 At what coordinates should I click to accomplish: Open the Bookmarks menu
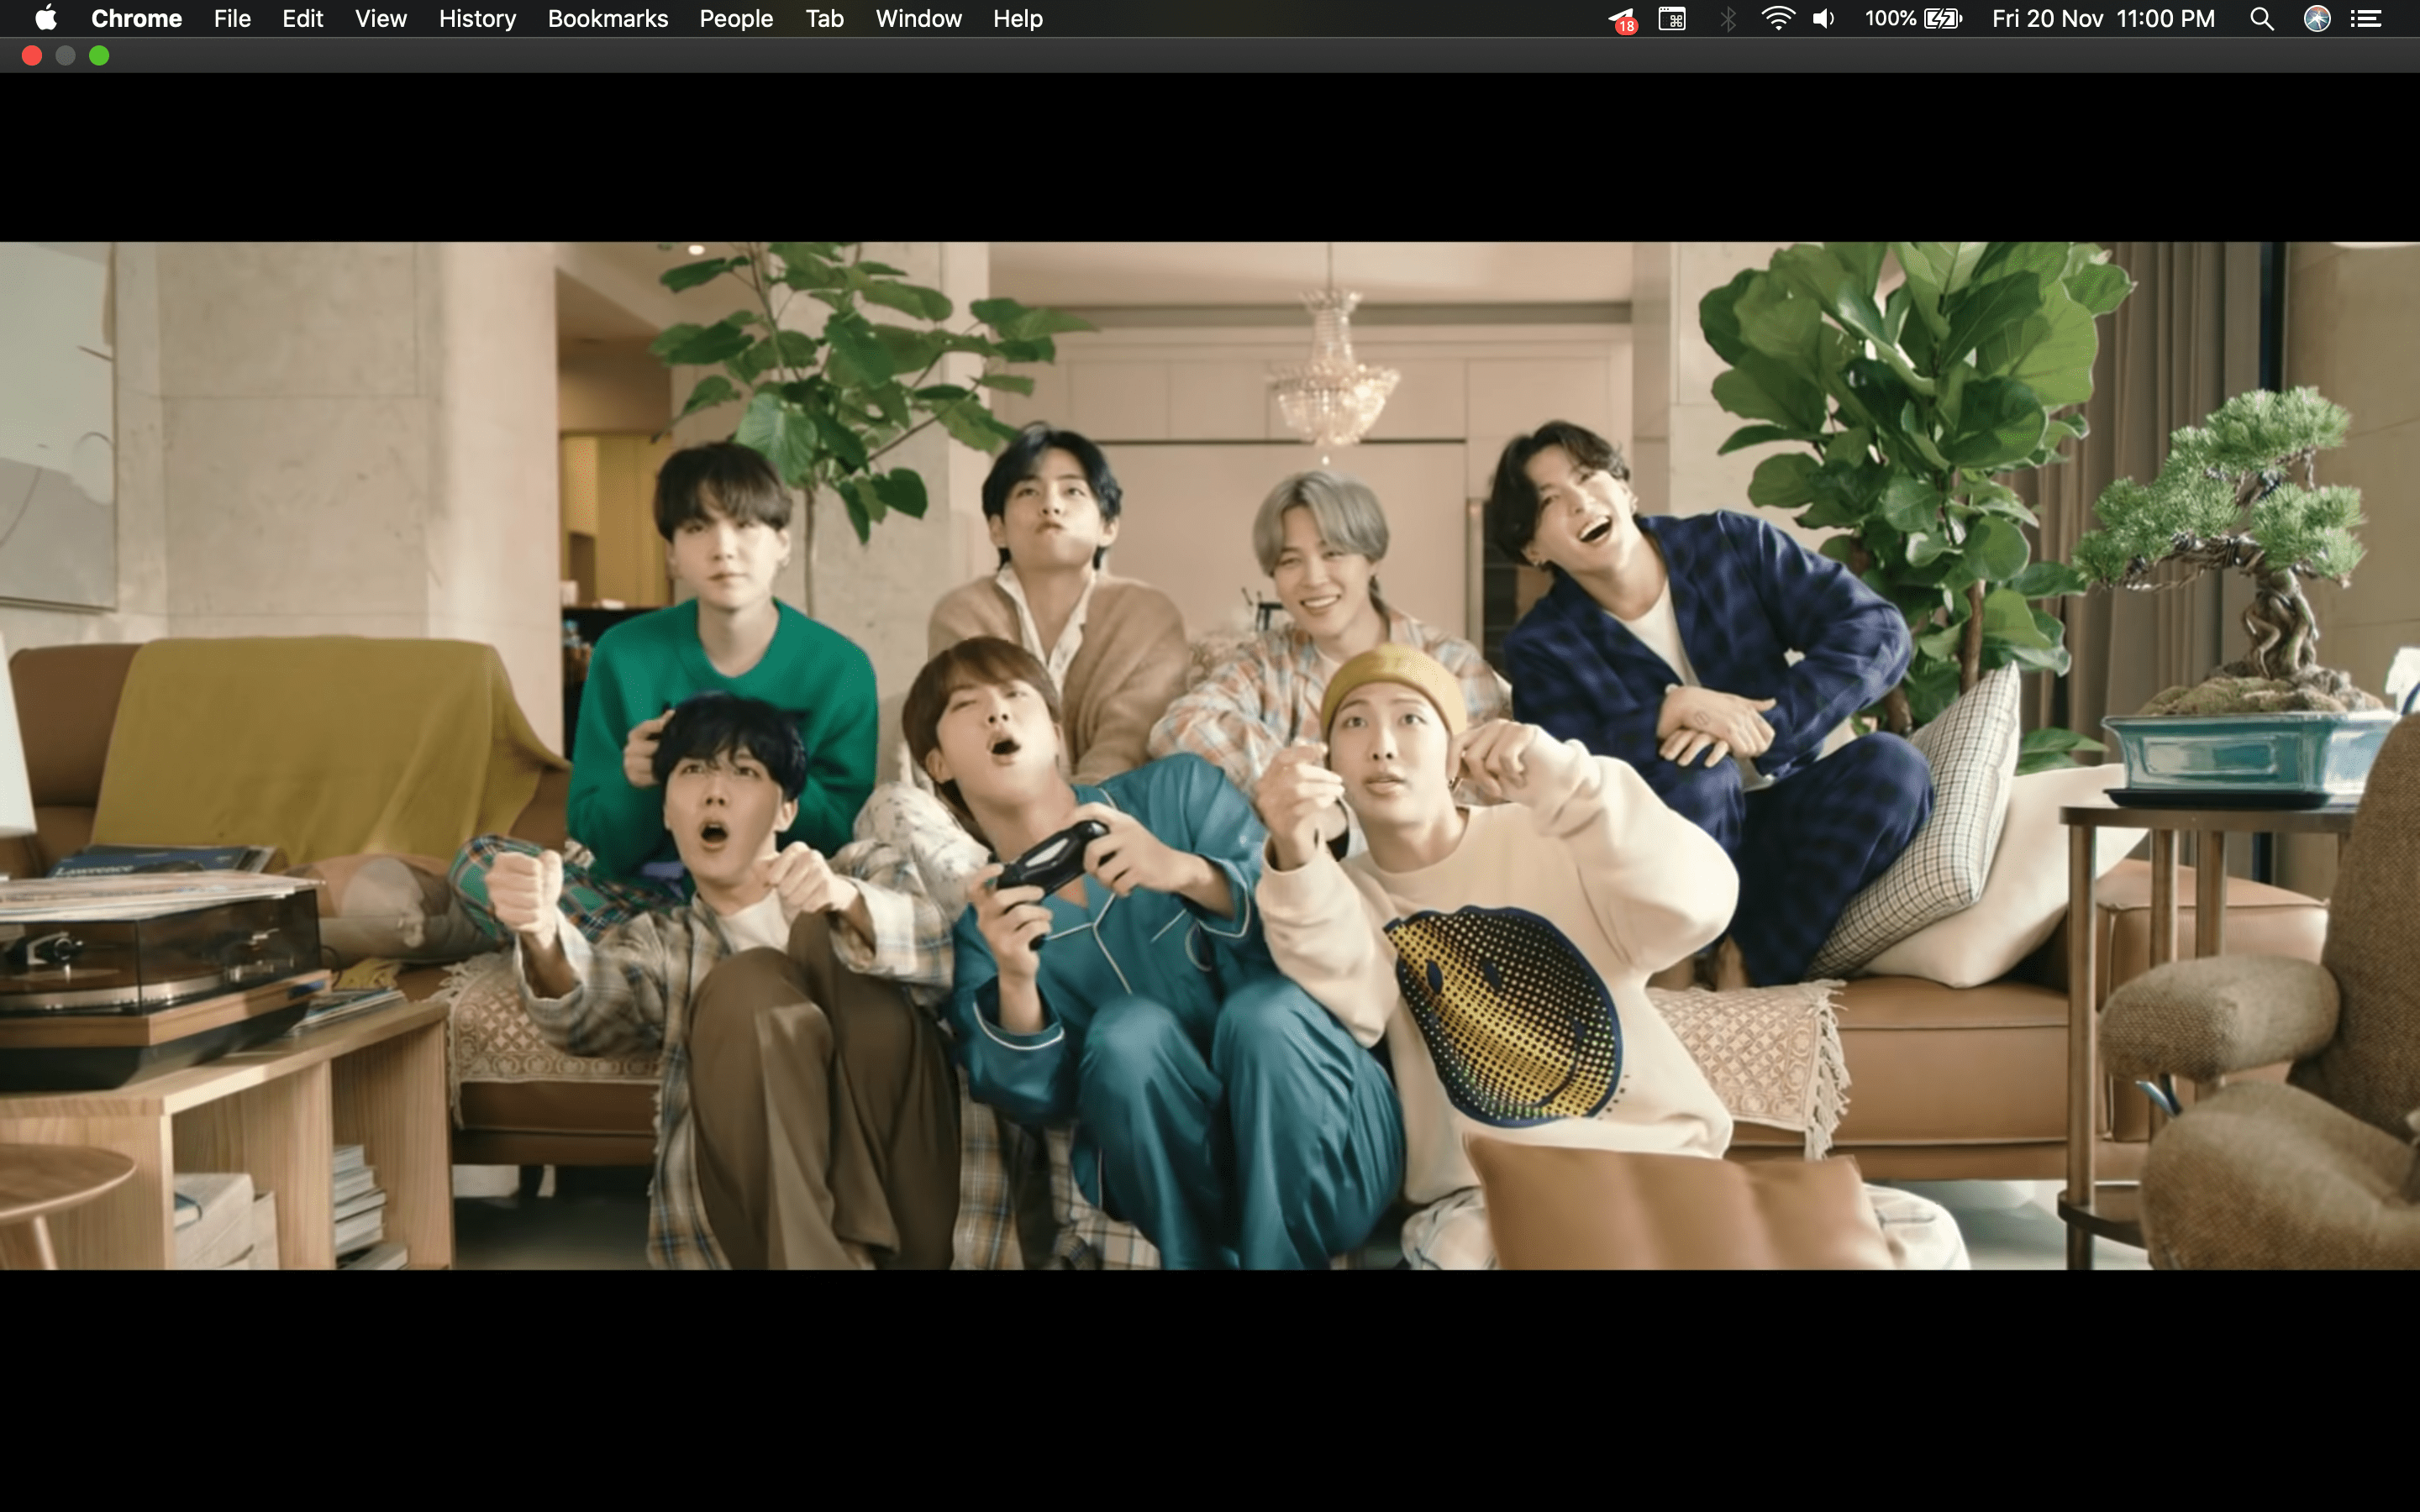[608, 18]
